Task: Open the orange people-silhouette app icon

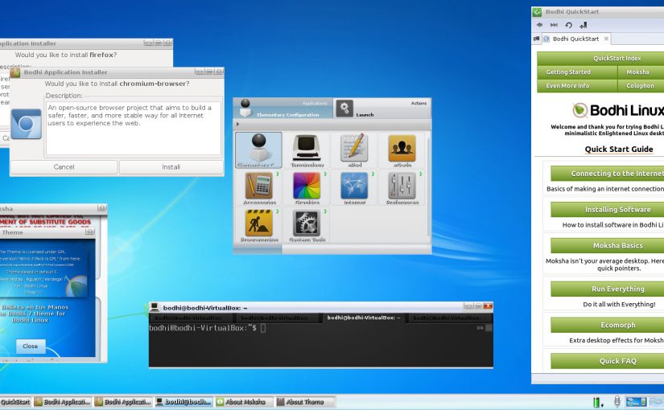Action: point(402,150)
